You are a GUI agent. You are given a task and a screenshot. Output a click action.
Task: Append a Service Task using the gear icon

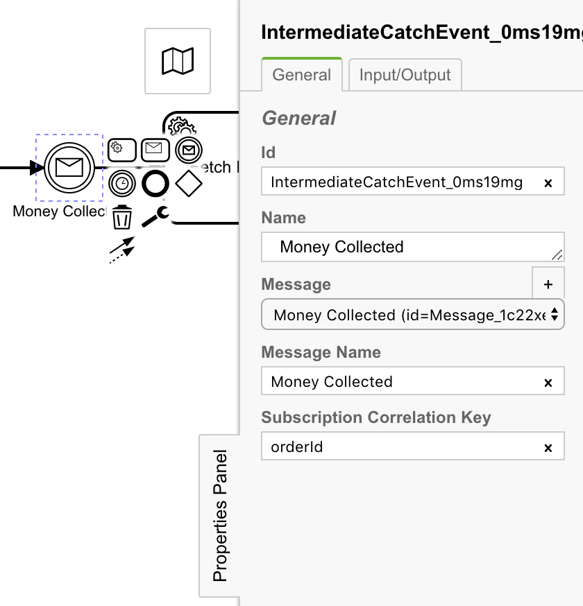point(121,149)
